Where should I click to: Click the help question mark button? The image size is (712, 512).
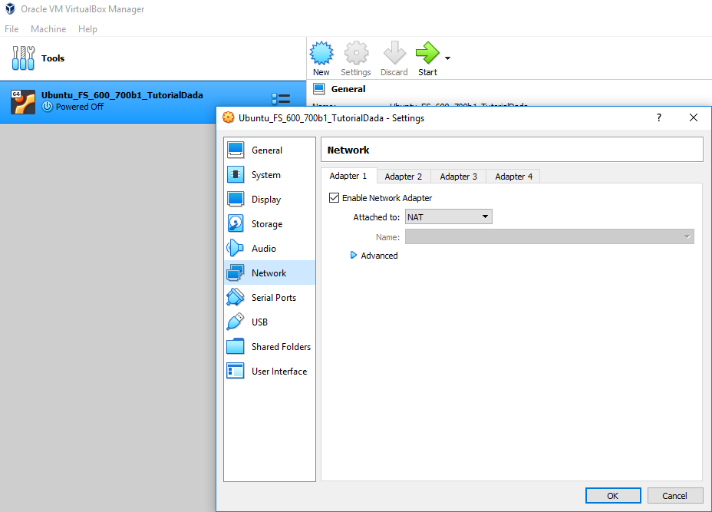pos(658,117)
